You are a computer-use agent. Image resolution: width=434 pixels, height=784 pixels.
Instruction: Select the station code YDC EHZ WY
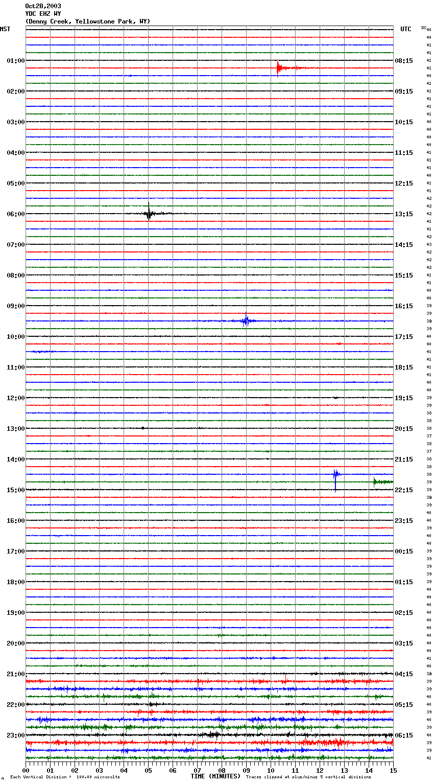click(43, 14)
